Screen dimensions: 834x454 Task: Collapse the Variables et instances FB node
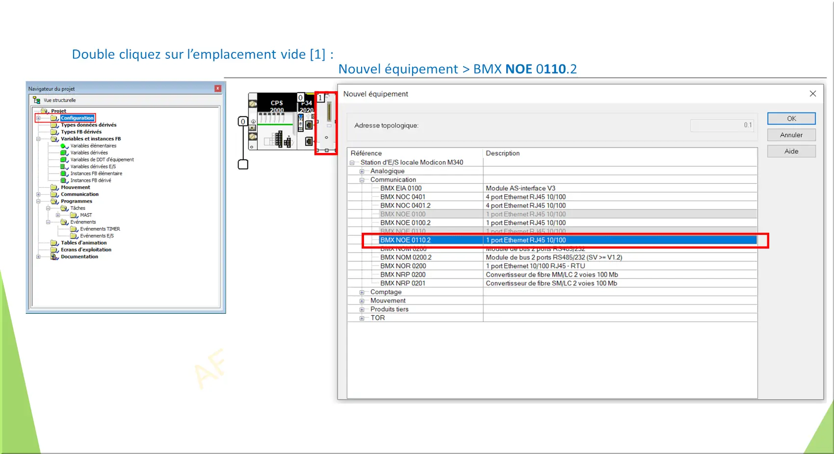[38, 139]
